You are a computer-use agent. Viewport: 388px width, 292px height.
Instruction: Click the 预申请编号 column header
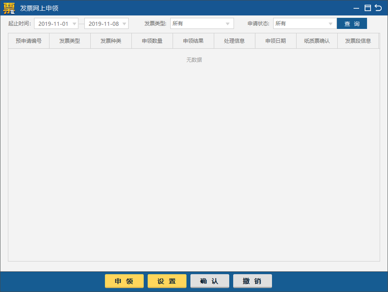(29, 41)
